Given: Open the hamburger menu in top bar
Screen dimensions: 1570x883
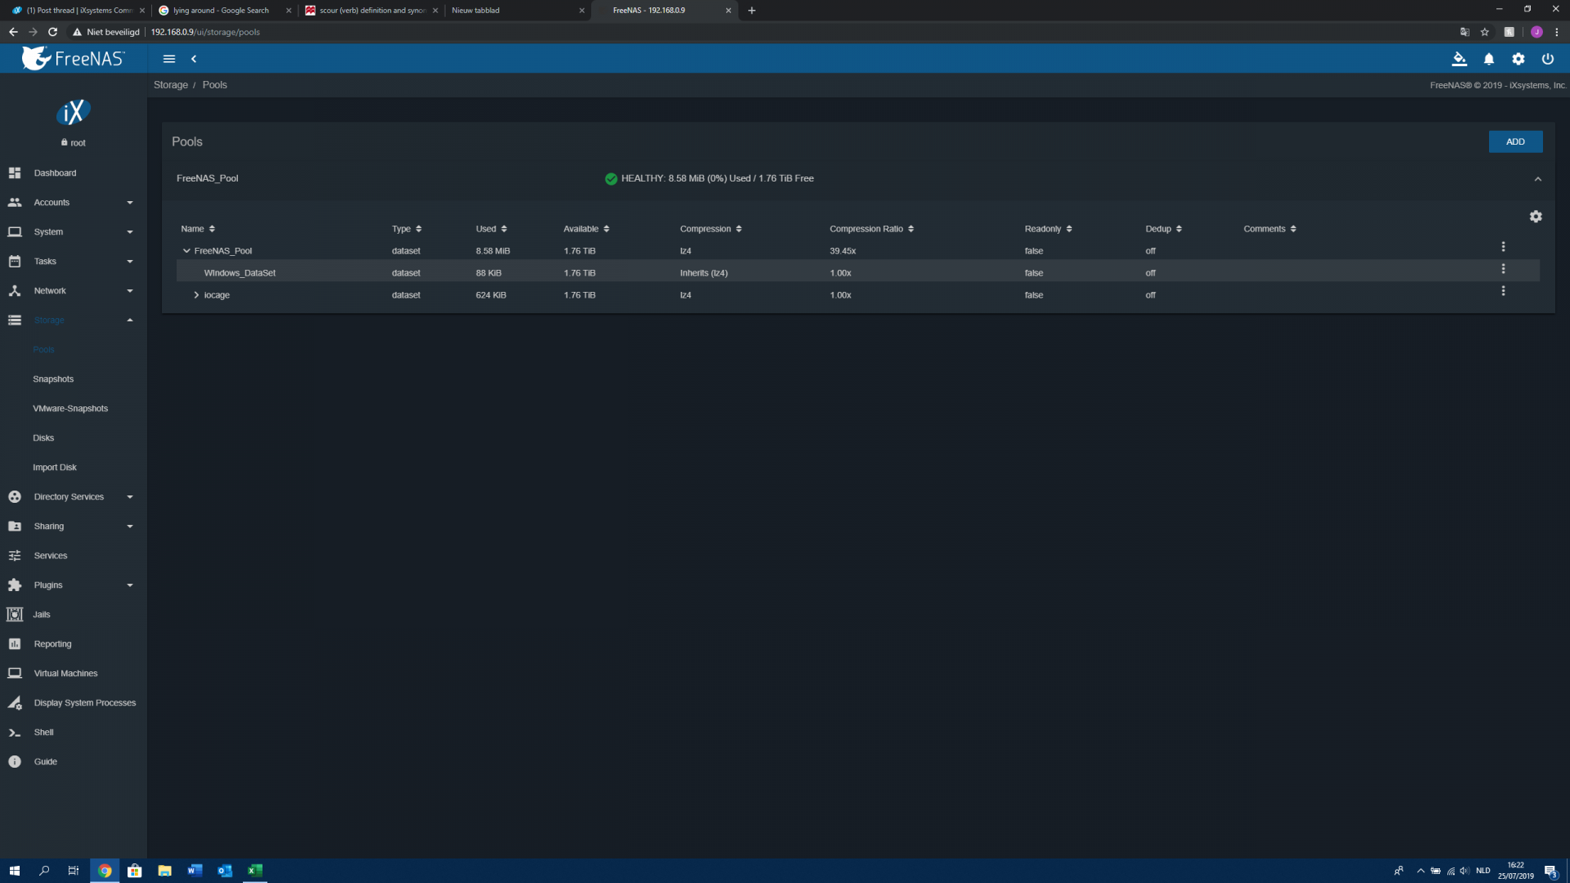Looking at the screenshot, I should coord(169,59).
